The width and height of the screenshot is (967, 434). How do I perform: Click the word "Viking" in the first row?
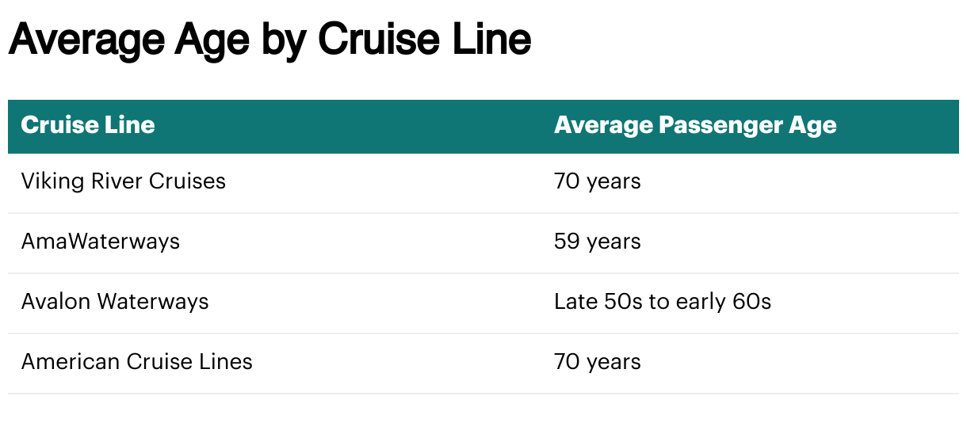pos(46,181)
